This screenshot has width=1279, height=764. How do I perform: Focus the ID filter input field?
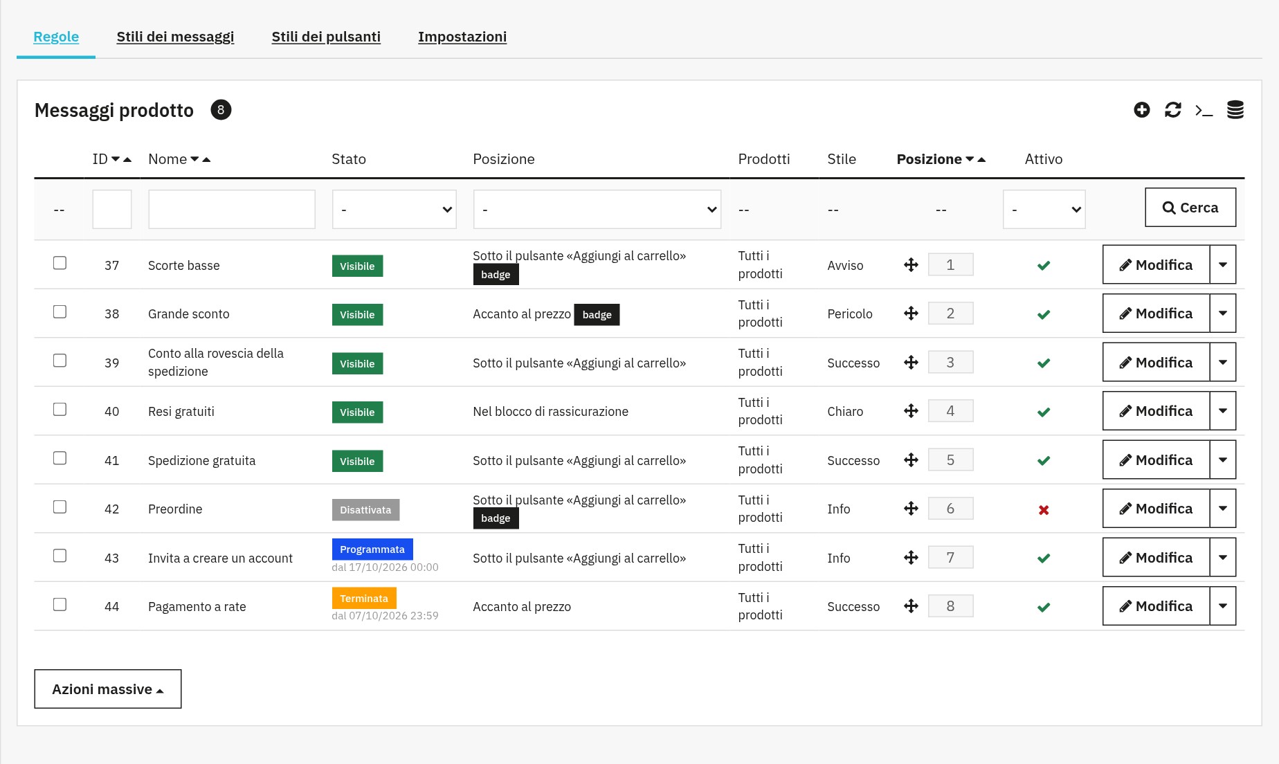[x=112, y=210]
